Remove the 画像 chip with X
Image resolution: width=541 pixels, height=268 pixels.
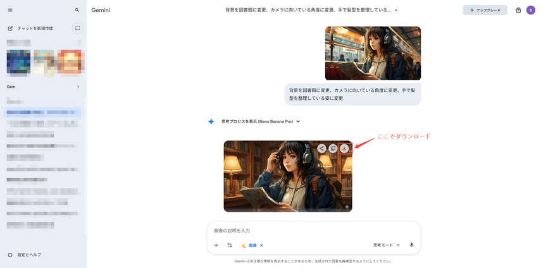261,245
